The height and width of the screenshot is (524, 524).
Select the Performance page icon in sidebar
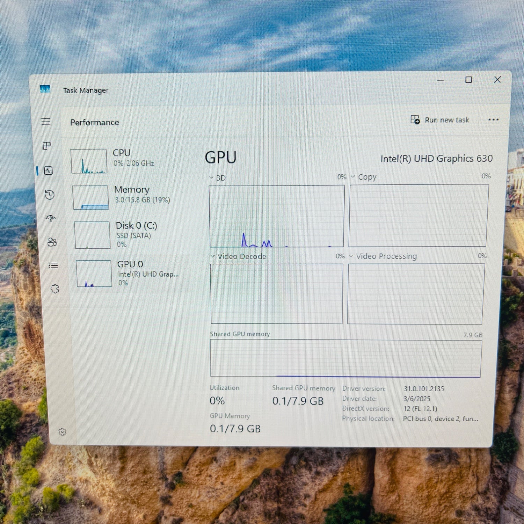click(48, 170)
